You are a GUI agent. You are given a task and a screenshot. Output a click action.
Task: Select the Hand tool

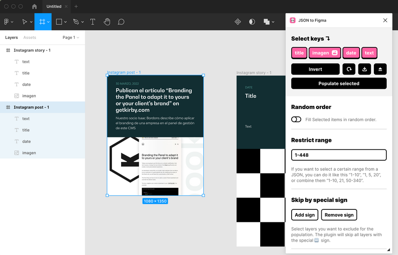(x=107, y=22)
